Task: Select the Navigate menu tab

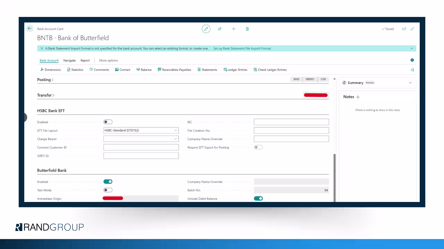Action: [69, 61]
